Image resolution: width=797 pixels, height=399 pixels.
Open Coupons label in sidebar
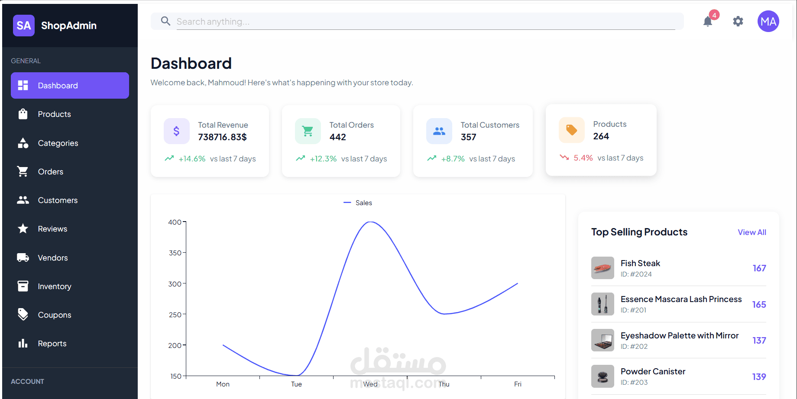click(x=55, y=315)
